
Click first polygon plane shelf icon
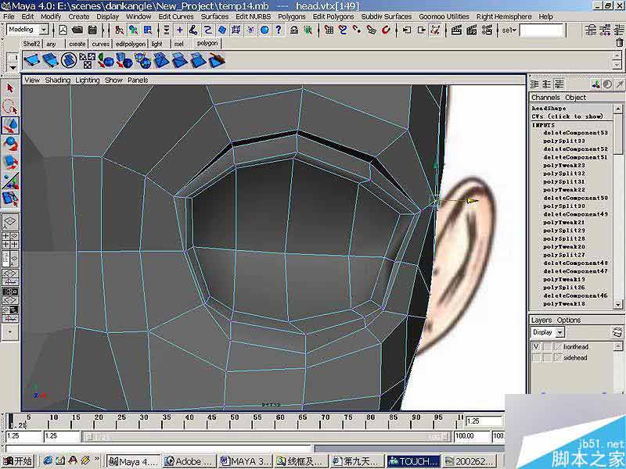pyautogui.click(x=31, y=60)
